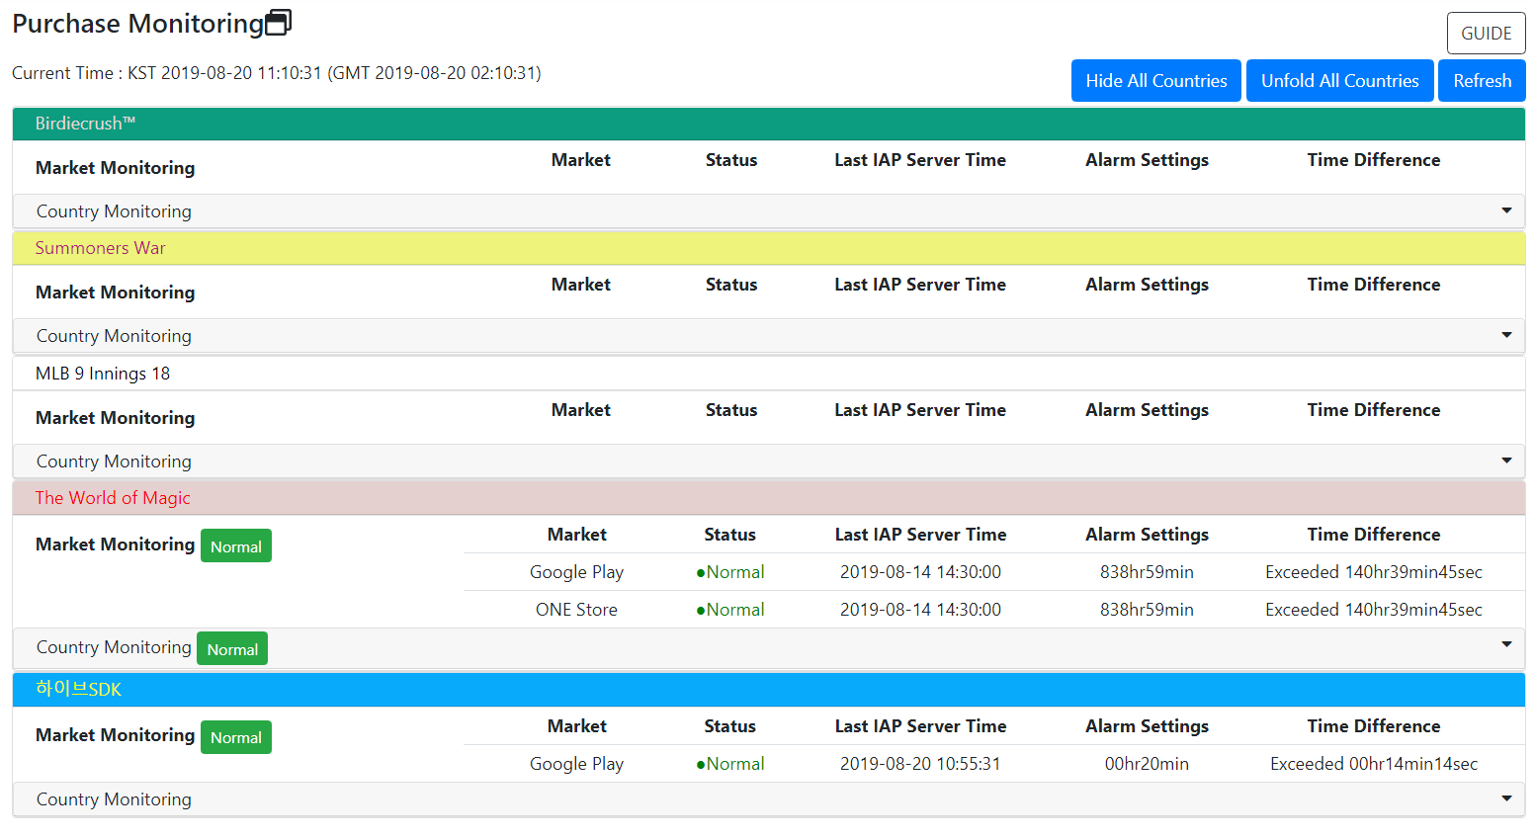
Task: Click Google Play cell in 하이브SDK section
Action: (576, 764)
